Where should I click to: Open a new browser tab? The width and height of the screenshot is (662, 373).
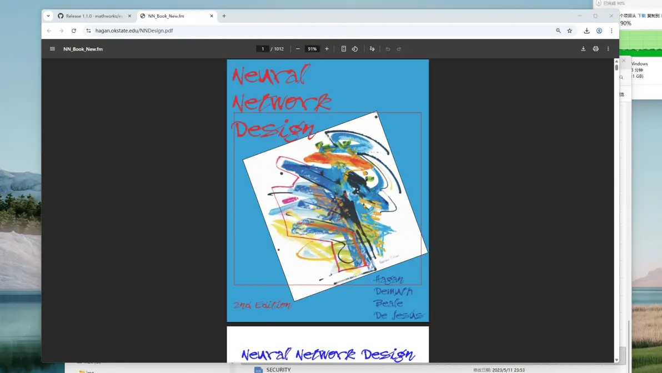pos(224,16)
